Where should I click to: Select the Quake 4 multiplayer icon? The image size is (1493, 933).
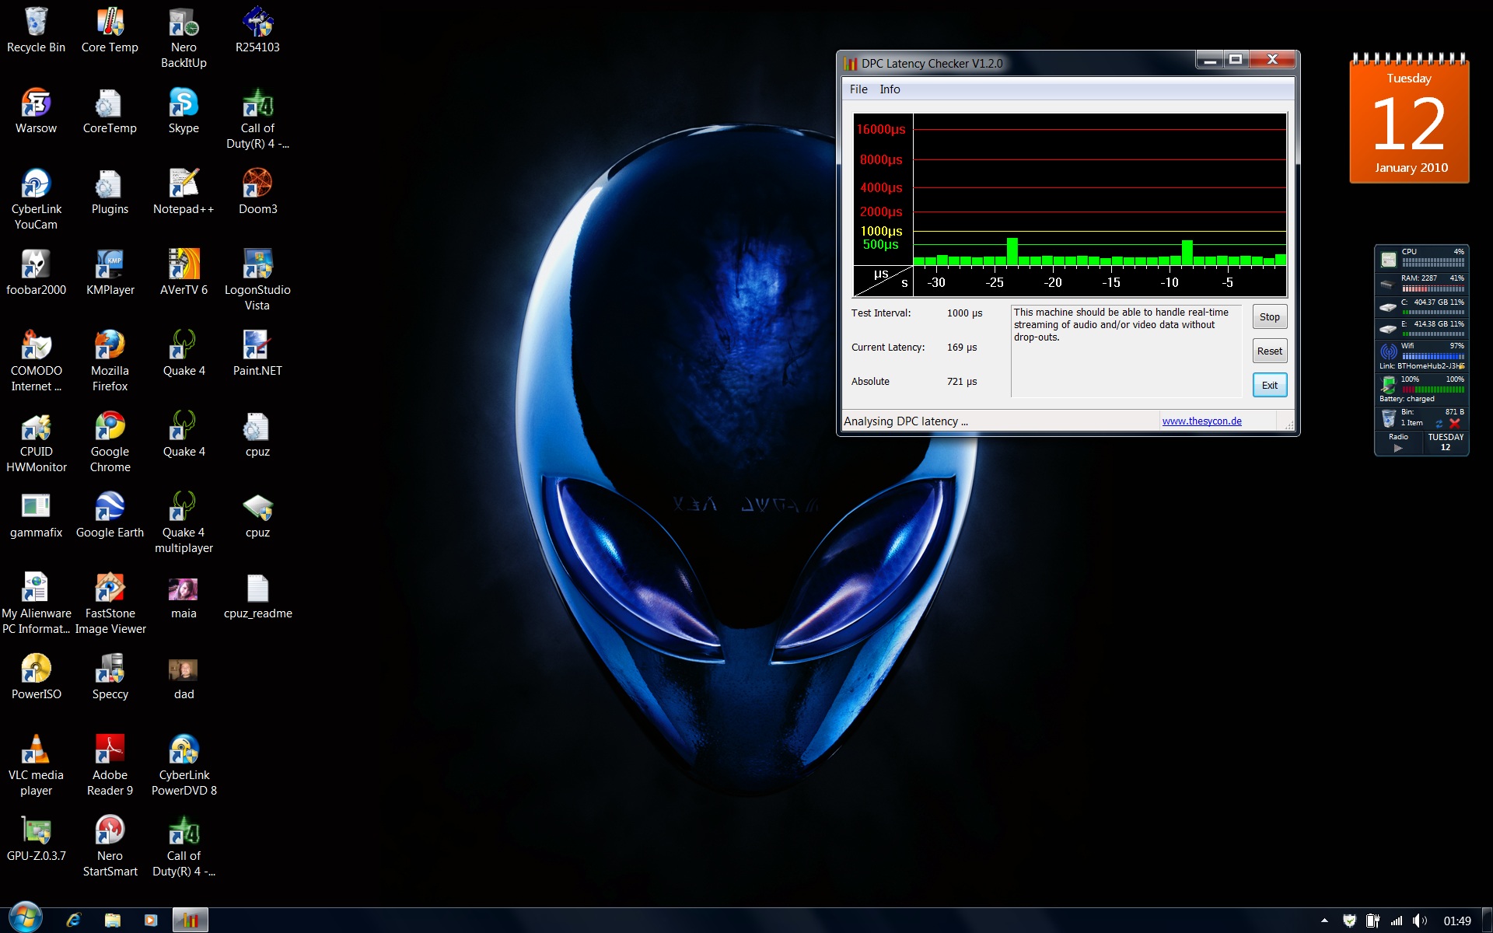[184, 524]
